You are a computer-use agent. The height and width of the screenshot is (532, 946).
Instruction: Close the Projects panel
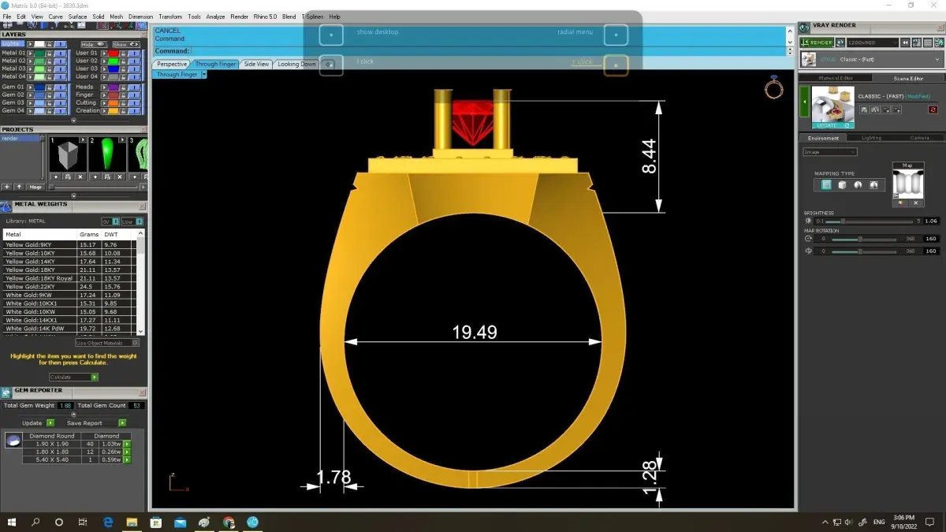point(143,129)
